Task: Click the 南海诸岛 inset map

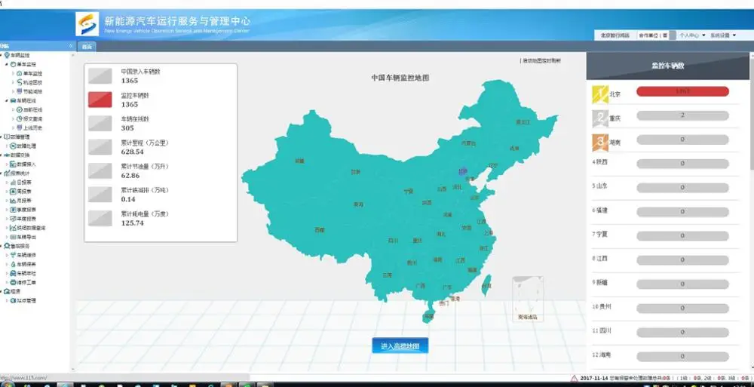Action: tap(528, 299)
